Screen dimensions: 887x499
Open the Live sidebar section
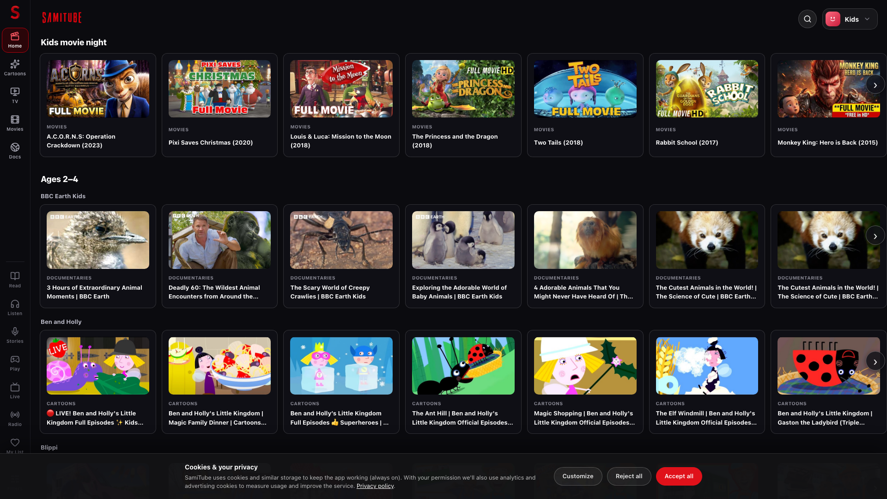pyautogui.click(x=15, y=391)
